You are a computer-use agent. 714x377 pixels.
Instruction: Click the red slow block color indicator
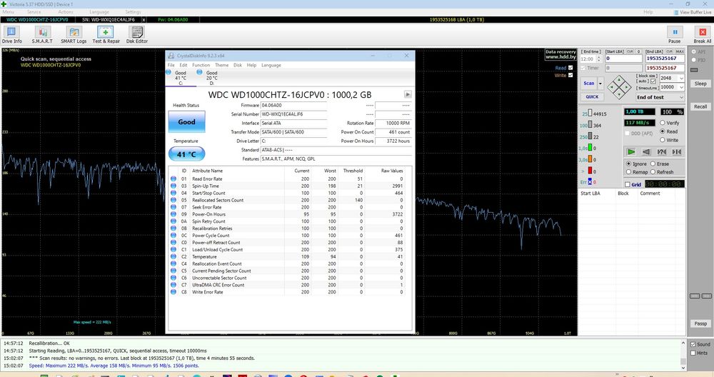pyautogui.click(x=590, y=171)
